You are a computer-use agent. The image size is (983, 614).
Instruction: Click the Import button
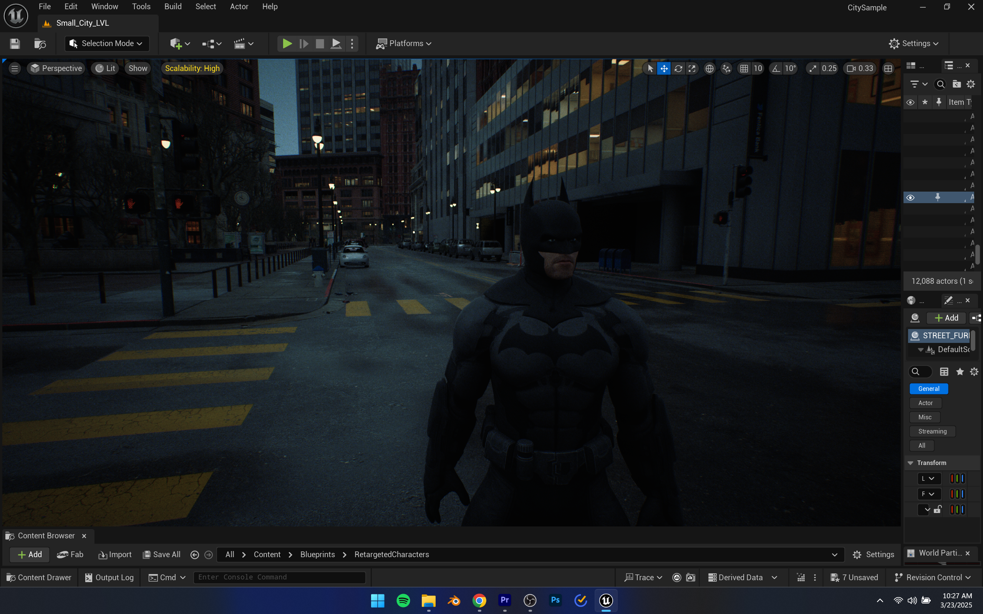[x=115, y=554]
